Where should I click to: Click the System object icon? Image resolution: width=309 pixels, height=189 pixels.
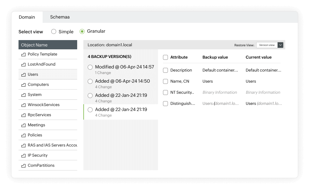click(23, 95)
